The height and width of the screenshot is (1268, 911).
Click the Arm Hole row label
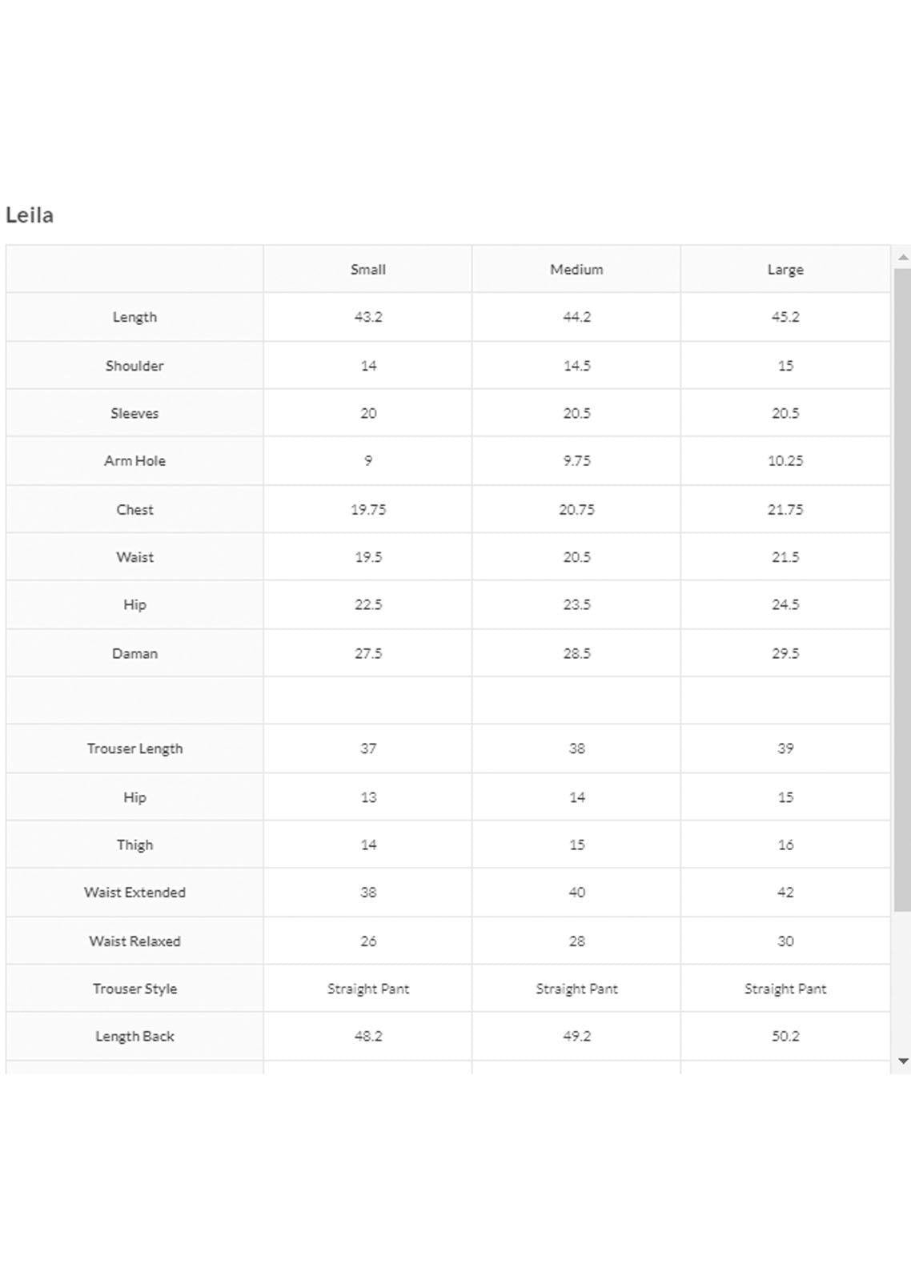pyautogui.click(x=134, y=461)
